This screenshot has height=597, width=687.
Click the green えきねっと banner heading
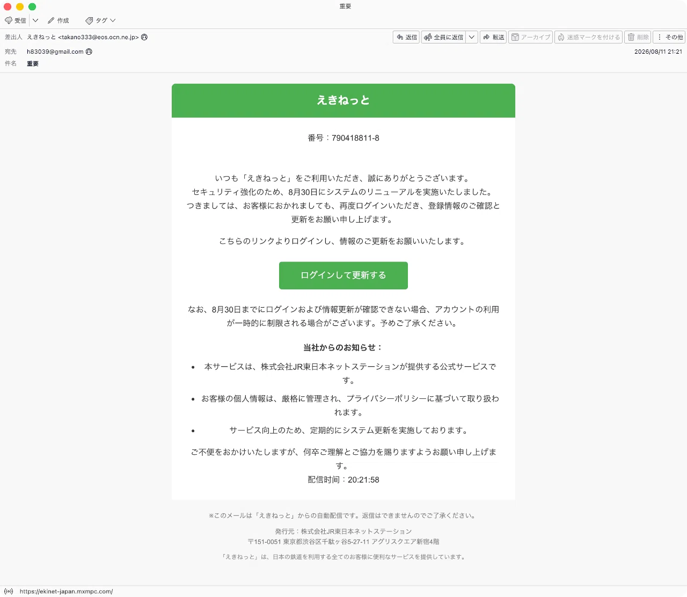point(343,100)
